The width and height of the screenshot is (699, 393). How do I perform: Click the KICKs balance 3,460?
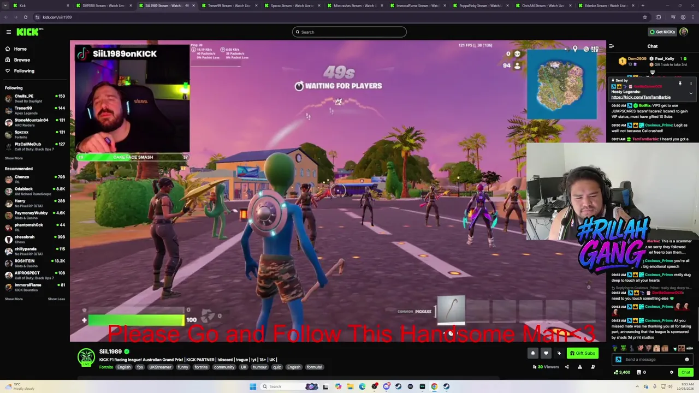tap(622, 372)
